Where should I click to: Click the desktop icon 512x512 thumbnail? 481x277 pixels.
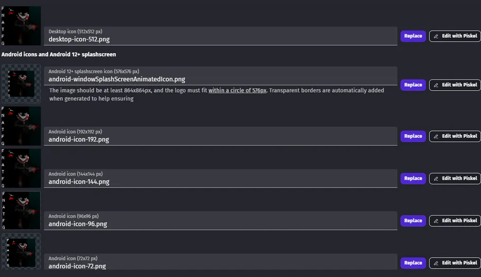[x=21, y=26]
